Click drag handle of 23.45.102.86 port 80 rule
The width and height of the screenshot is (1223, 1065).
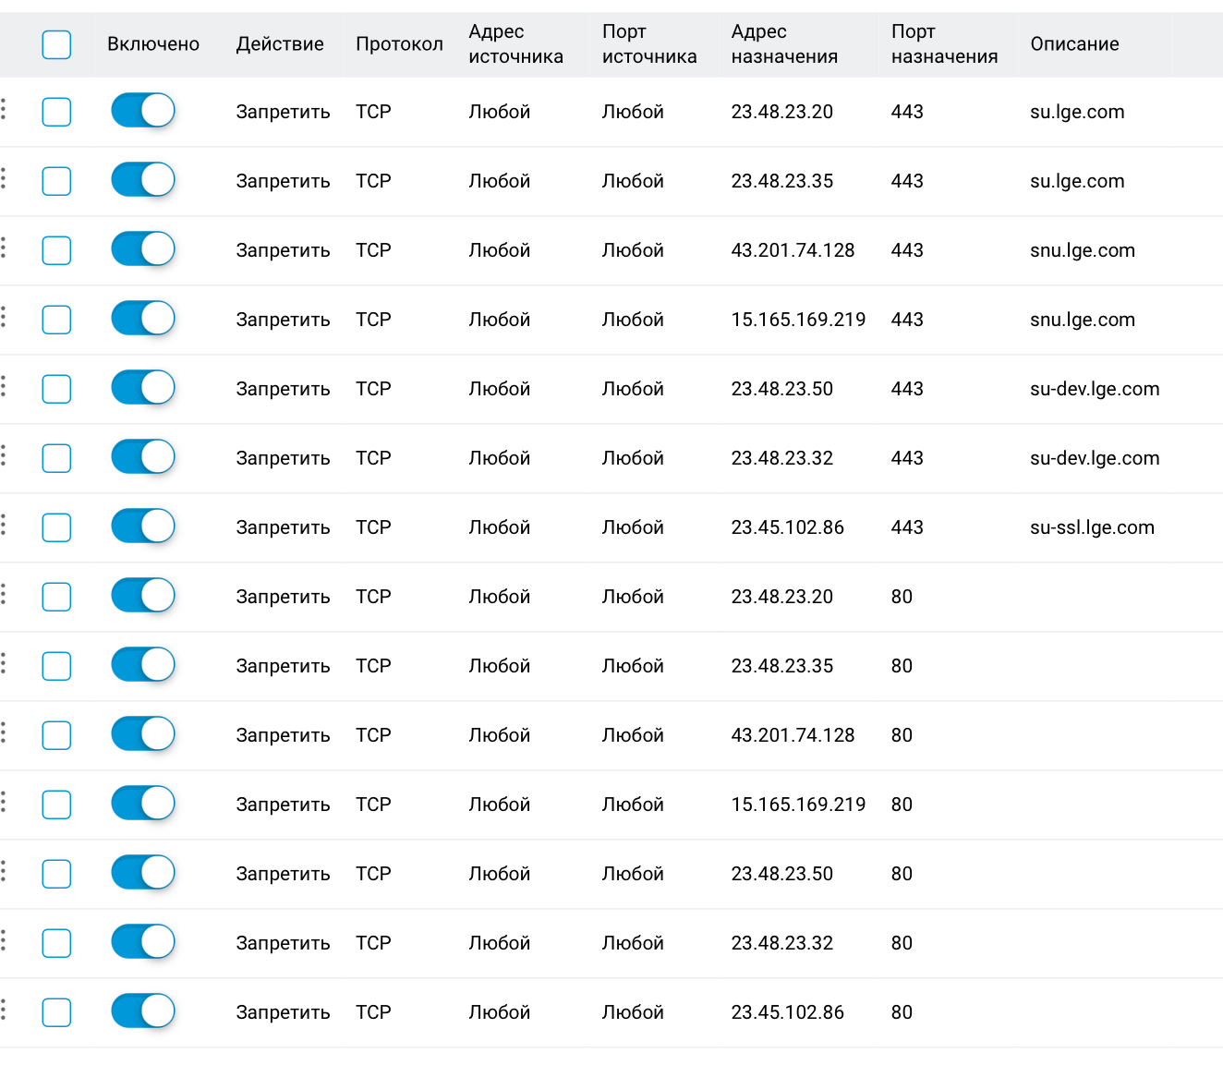(4, 1011)
